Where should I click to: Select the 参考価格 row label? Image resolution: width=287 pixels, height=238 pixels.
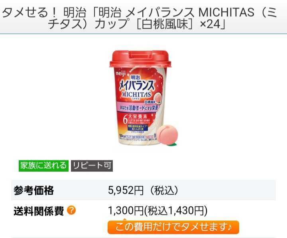point(34,190)
